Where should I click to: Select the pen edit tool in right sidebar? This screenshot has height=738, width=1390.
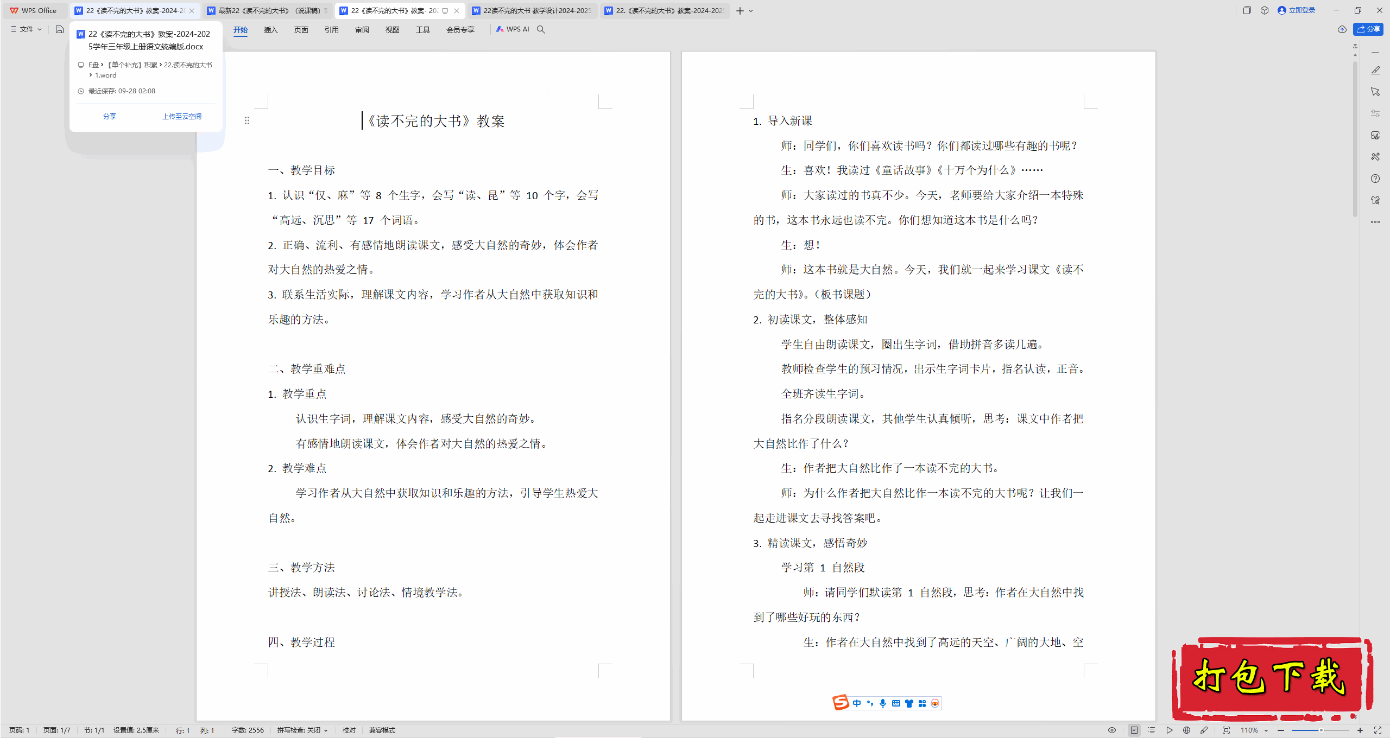[x=1375, y=71]
